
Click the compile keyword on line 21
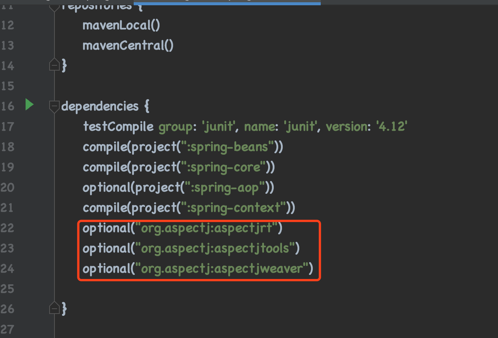(105, 208)
